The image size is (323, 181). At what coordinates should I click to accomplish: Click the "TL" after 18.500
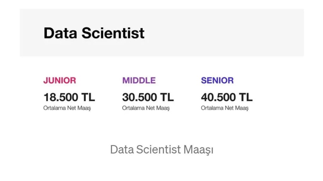[x=88, y=97]
